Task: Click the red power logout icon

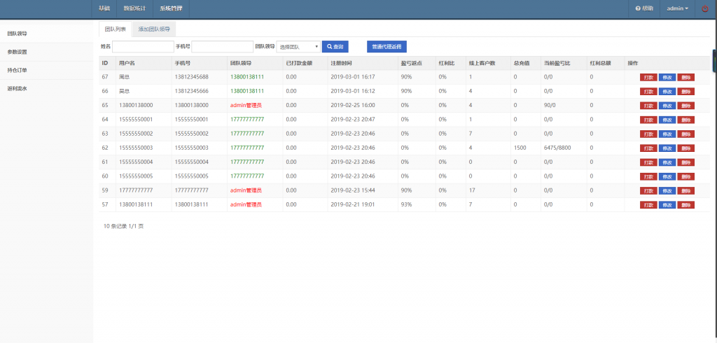Action: (x=704, y=8)
